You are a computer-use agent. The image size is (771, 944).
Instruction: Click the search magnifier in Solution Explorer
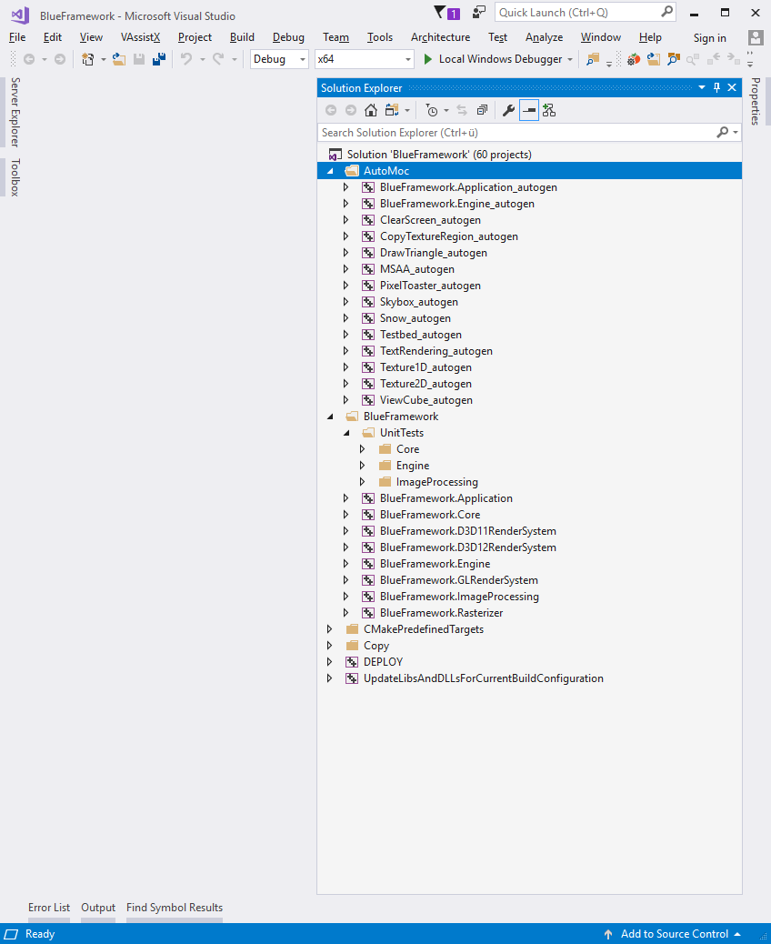(x=723, y=132)
